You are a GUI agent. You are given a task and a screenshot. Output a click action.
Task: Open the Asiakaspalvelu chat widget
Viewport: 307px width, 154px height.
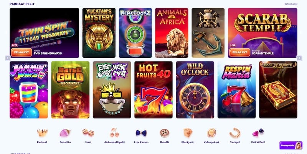(x=291, y=146)
